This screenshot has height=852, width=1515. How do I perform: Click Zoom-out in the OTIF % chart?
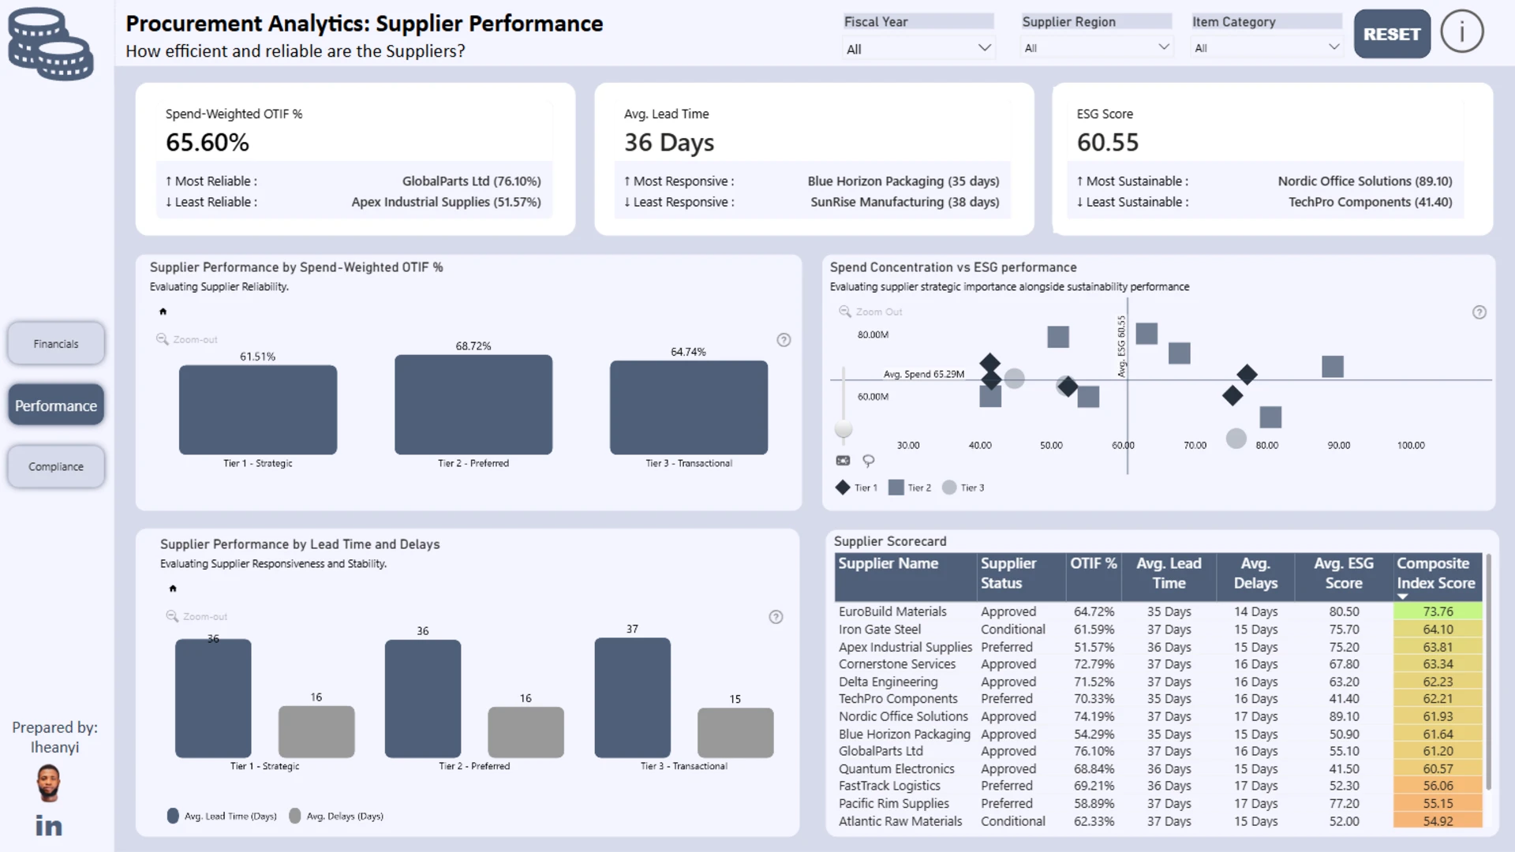pos(187,339)
